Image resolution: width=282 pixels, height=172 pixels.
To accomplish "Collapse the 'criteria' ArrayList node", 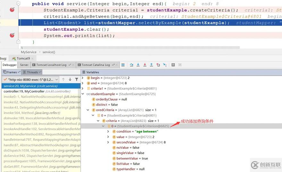I will [x=98, y=121].
